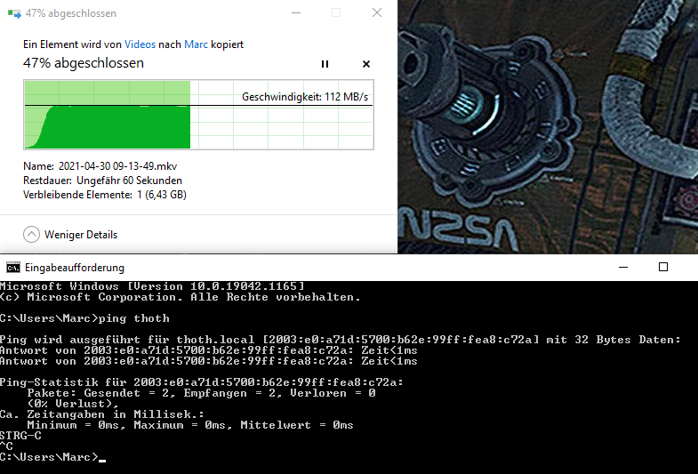Open the Videos source folder link
Viewport: 698px width, 474px height.
140,44
